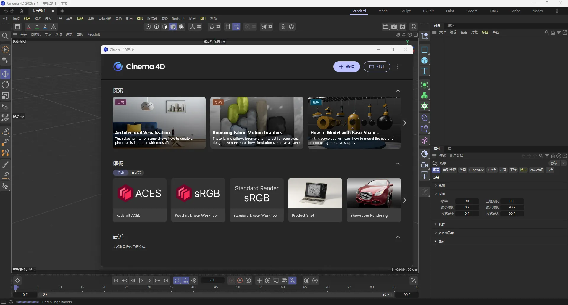Open Edit Render Settings clapboard gear icon
Screen dimensions: 568x305
click(402, 27)
